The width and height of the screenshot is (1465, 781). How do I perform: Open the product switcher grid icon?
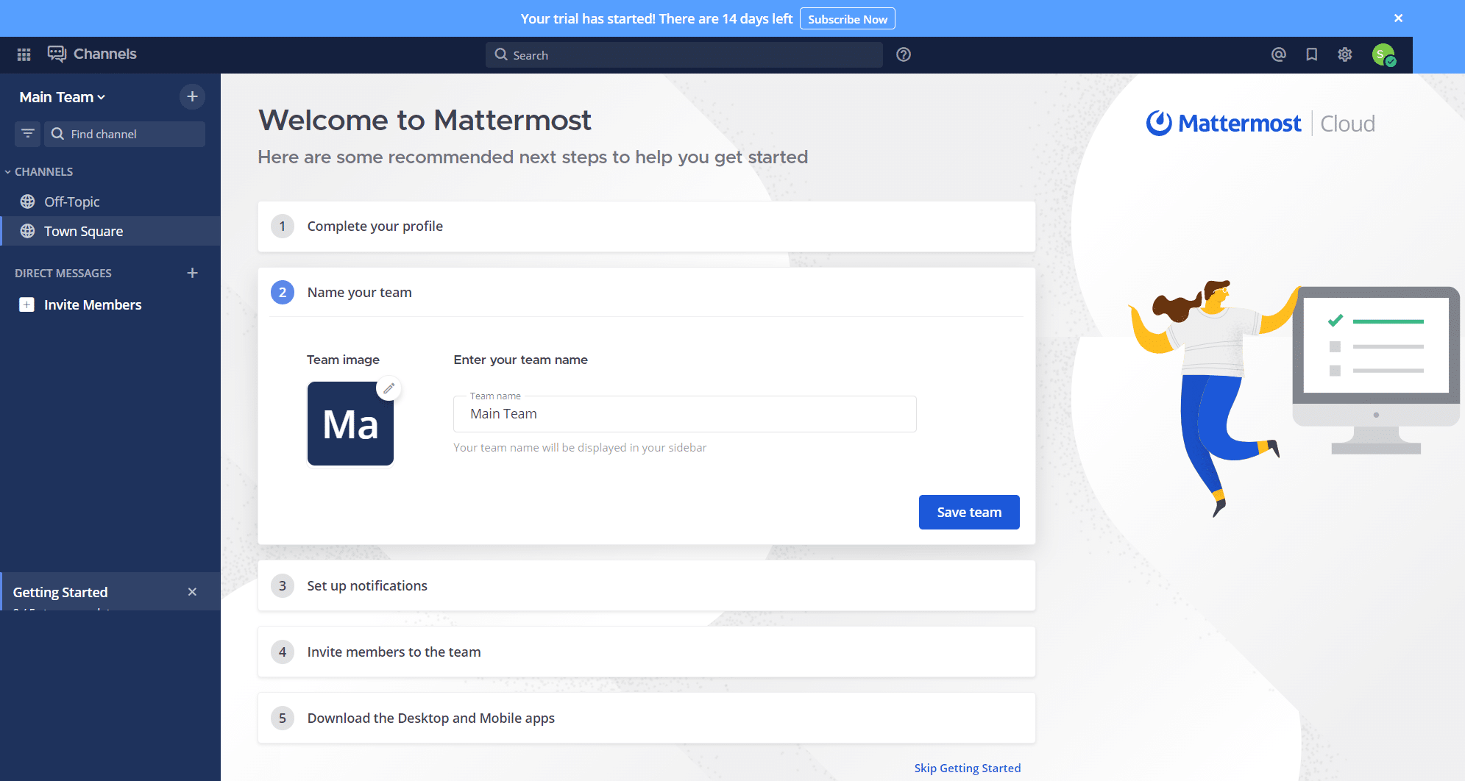24,54
